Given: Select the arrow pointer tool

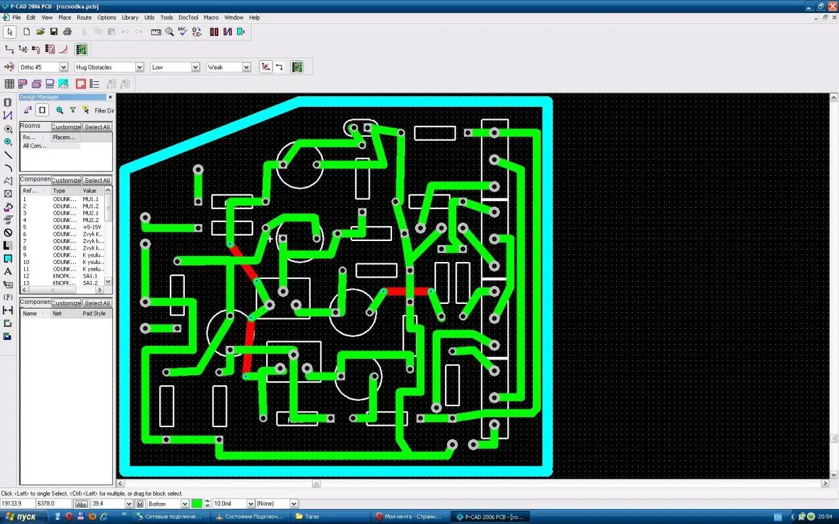Looking at the screenshot, I should pos(9,31).
